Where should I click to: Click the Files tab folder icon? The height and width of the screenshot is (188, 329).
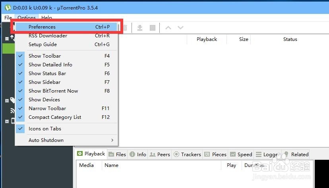[111, 155]
